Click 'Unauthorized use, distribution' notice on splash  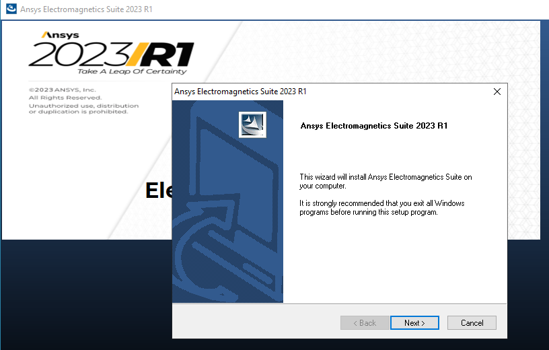tap(83, 106)
